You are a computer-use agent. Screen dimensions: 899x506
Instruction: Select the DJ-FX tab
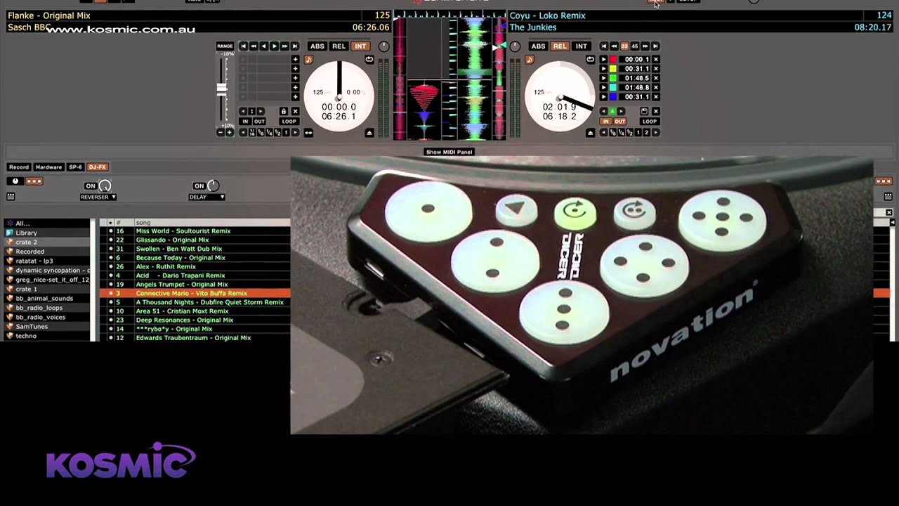[97, 167]
